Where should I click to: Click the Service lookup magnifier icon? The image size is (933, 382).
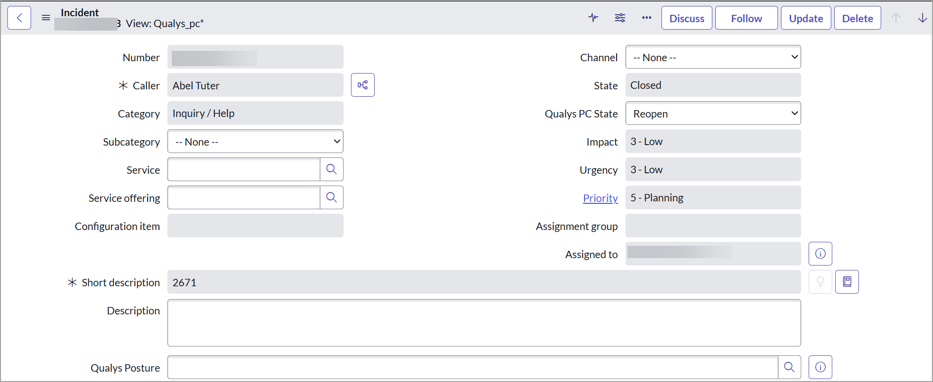332,170
